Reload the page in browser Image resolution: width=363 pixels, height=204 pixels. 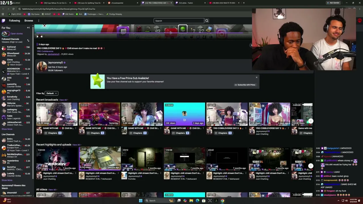tap(13, 9)
